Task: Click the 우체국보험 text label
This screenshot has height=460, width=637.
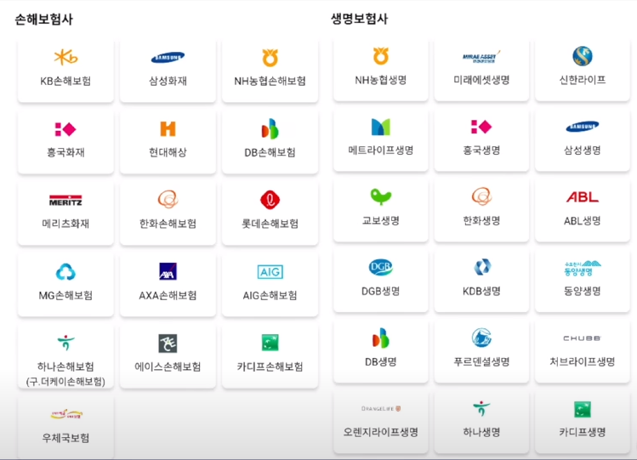Action: tap(65, 438)
